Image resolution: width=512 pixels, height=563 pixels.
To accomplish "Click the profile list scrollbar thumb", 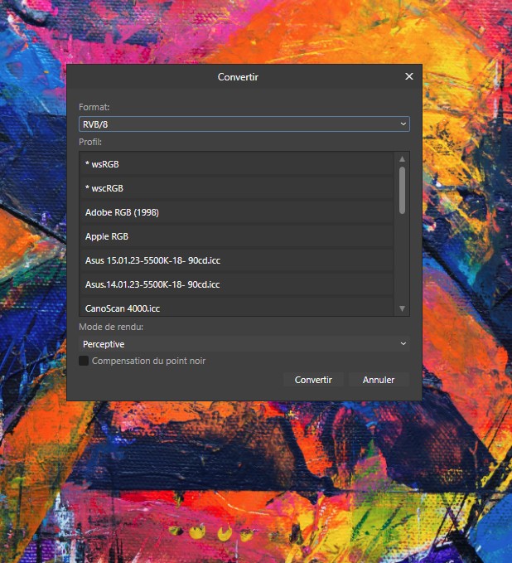I will click(402, 191).
